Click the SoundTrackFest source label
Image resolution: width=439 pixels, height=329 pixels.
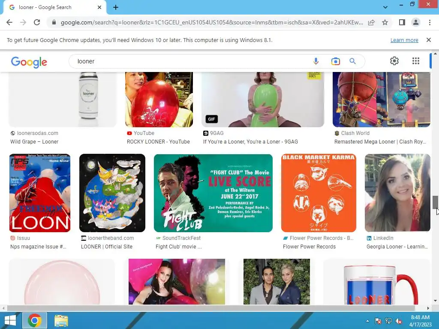(x=181, y=238)
